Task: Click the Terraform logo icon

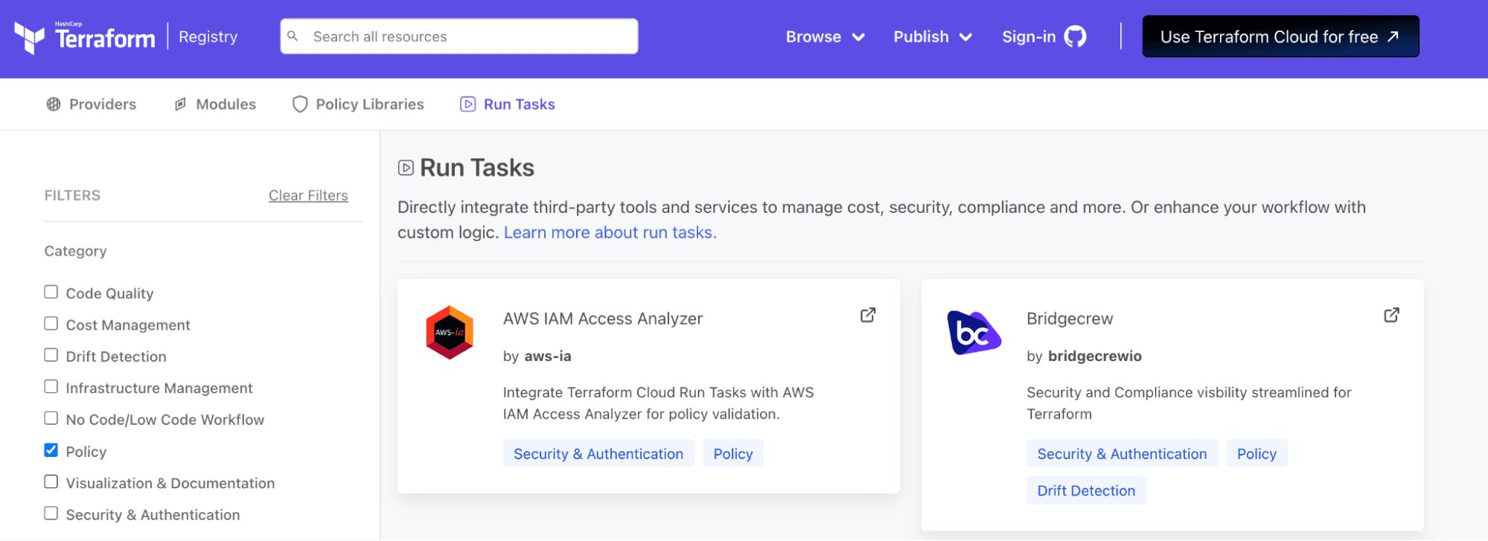Action: (30, 37)
